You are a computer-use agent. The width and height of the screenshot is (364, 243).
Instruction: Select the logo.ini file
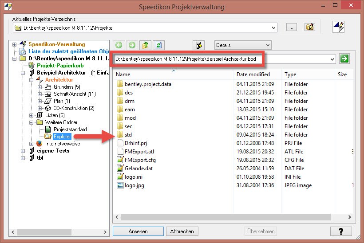(134, 177)
